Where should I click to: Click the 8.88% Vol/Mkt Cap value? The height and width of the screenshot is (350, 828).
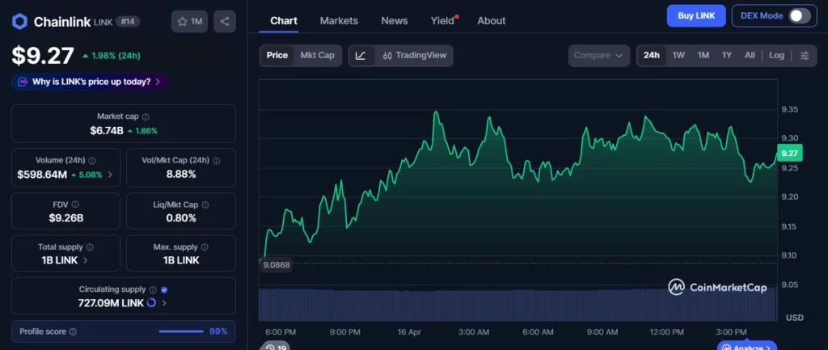coord(181,175)
